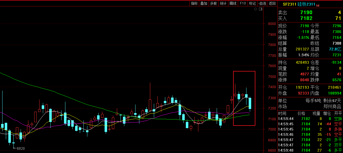The height and width of the screenshot is (153, 343).
Task: Click the 6820 low price marker
Action: pyautogui.click(x=21, y=149)
